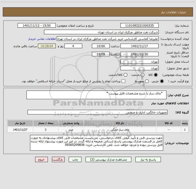The width and height of the screenshot is (196, 189).
Task: Click the code cell showing --
Action: click(x=169, y=130)
